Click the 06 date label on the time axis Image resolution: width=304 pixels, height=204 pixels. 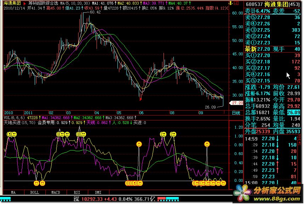point(141,113)
